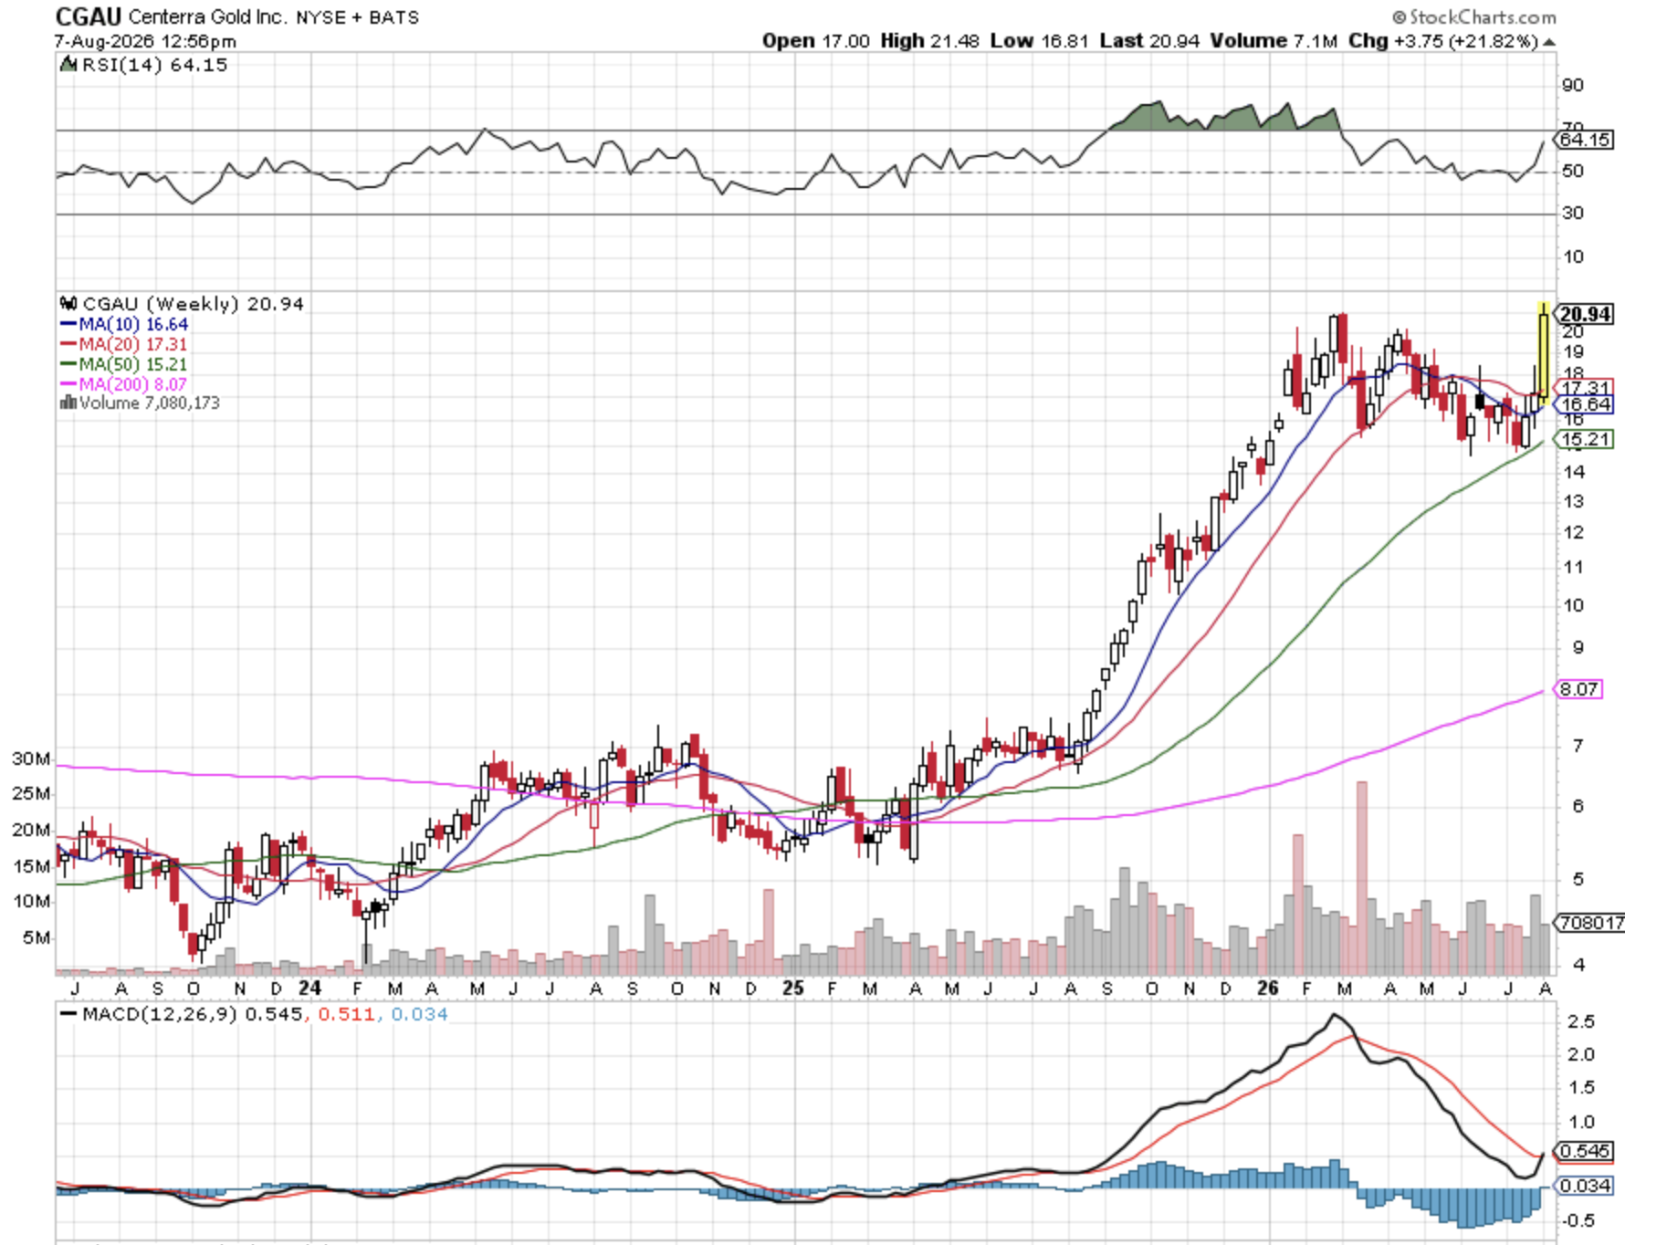Click the MA(50) 15.21 legend entry
This screenshot has width=1667, height=1245.
tap(133, 364)
